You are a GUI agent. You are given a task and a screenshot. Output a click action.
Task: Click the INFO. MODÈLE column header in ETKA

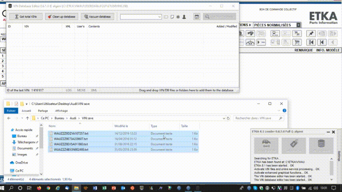tap(328, 50)
